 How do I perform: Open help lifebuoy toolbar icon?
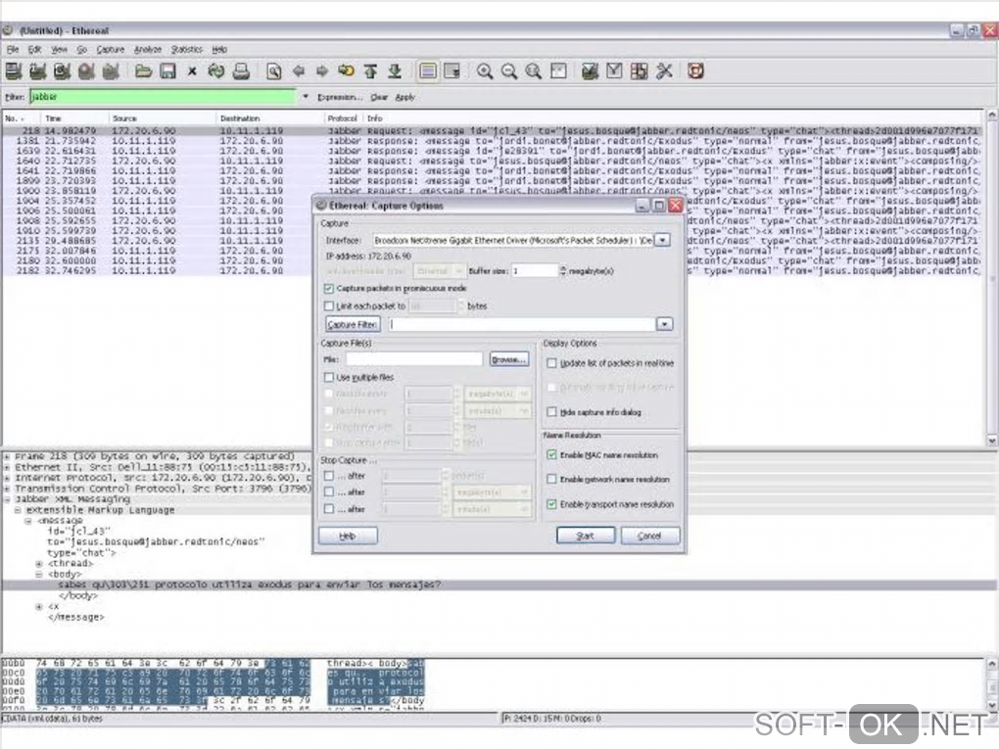[695, 71]
